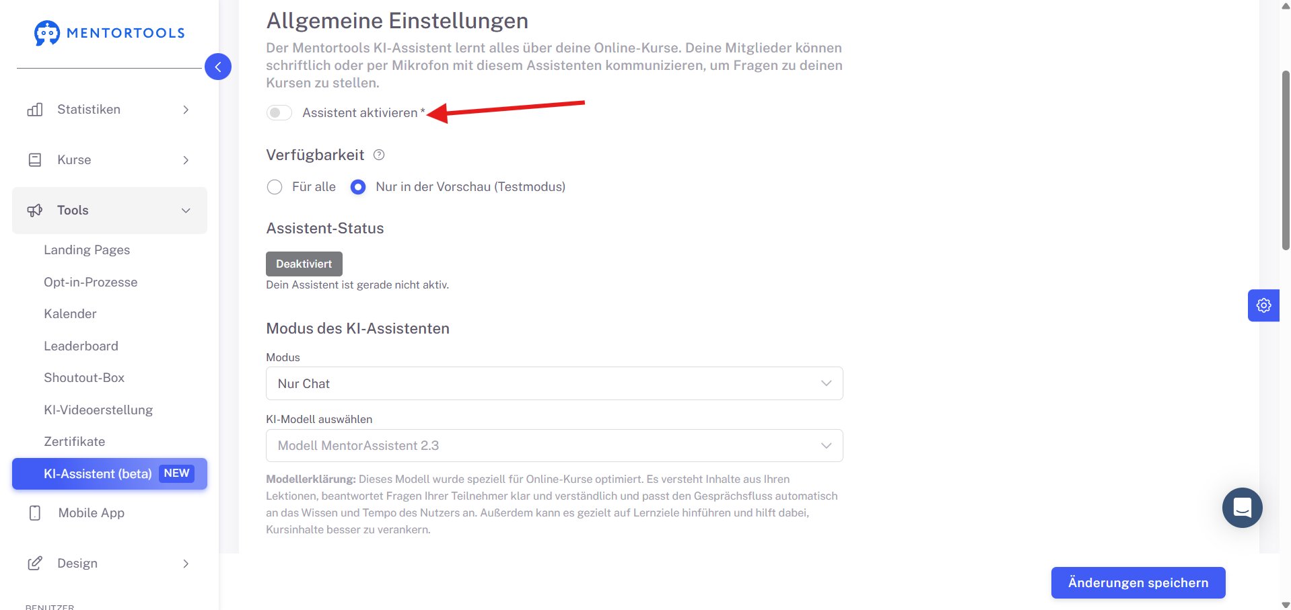The image size is (1291, 610).
Task: Click the Statistiken bar chart icon
Action: click(35, 110)
